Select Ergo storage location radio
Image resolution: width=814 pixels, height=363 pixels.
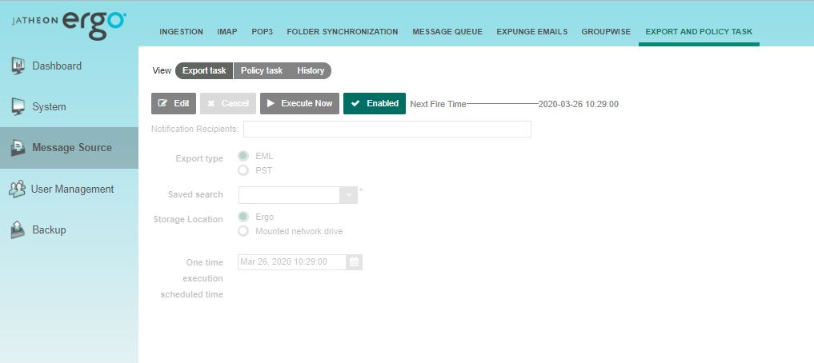[x=243, y=217]
